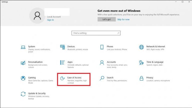Open the Network & Internet globe icon
The width and height of the screenshot is (192, 108).
point(141,47)
